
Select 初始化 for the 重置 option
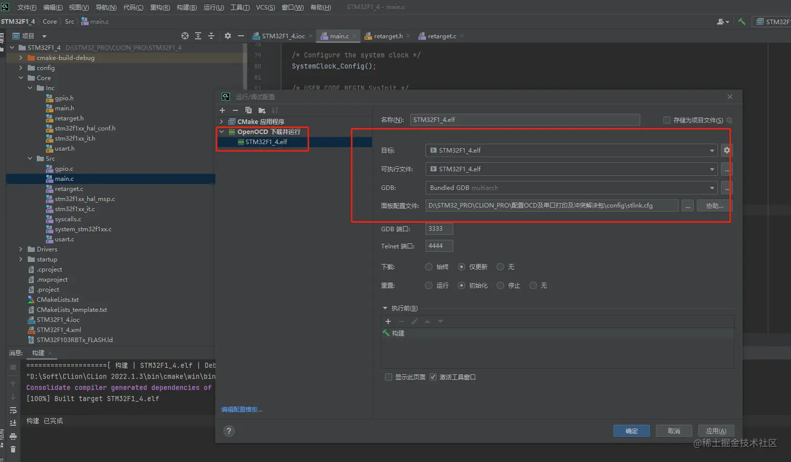coord(461,285)
